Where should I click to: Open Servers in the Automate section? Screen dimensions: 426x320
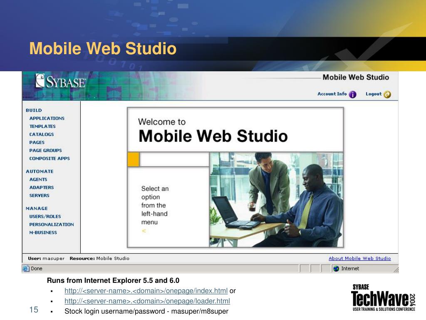[40, 196]
